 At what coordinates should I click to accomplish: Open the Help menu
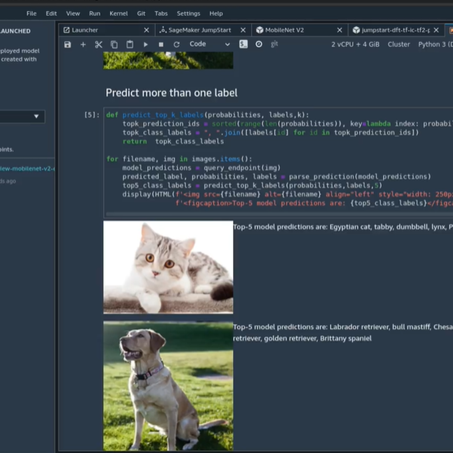[216, 14]
